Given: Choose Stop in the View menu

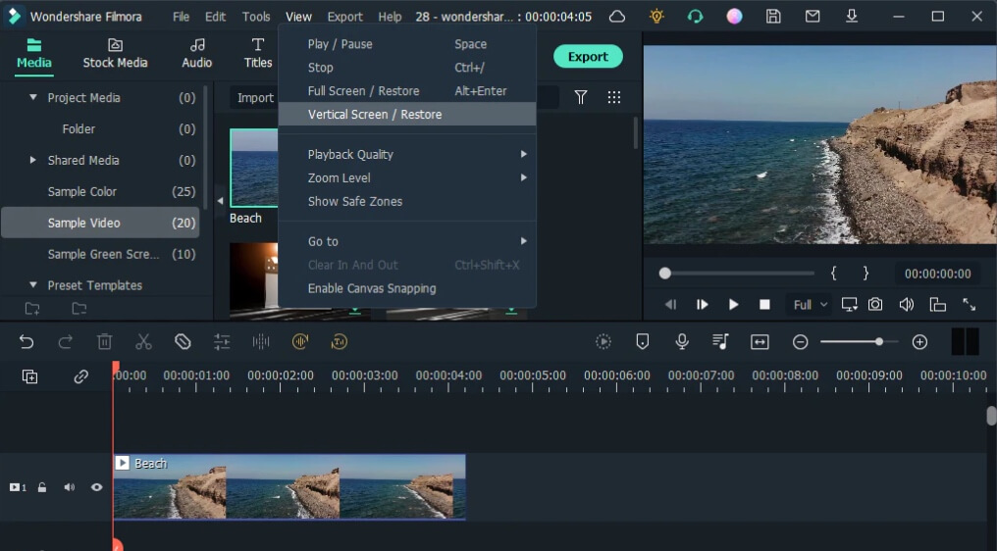Looking at the screenshot, I should [407, 68].
